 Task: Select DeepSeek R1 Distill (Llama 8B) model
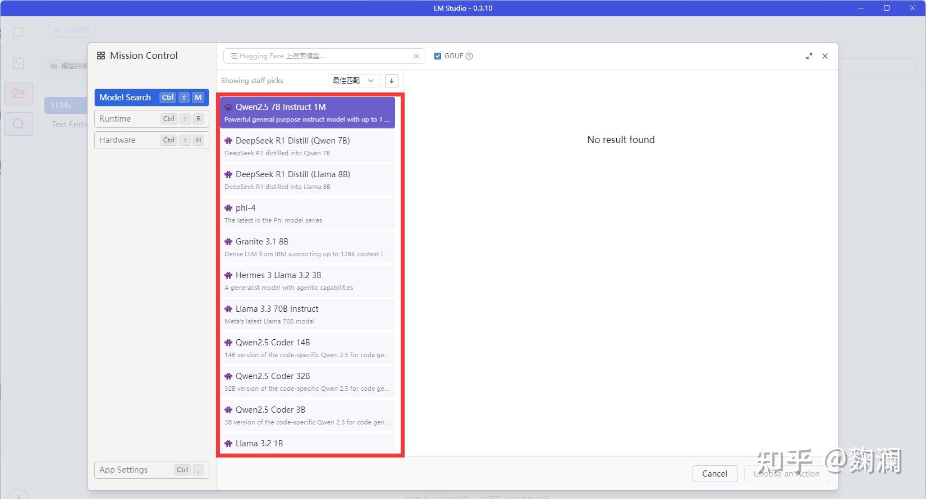(308, 180)
